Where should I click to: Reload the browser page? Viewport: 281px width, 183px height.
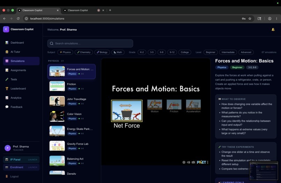(18, 19)
